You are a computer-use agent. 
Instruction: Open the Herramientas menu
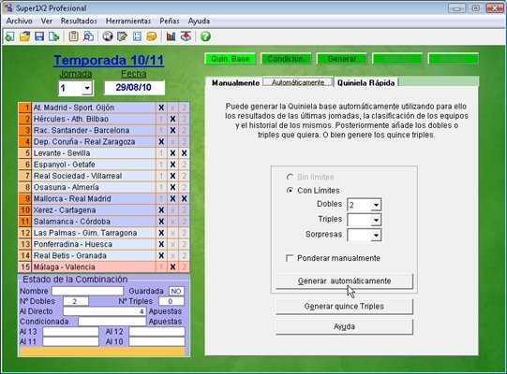click(128, 21)
